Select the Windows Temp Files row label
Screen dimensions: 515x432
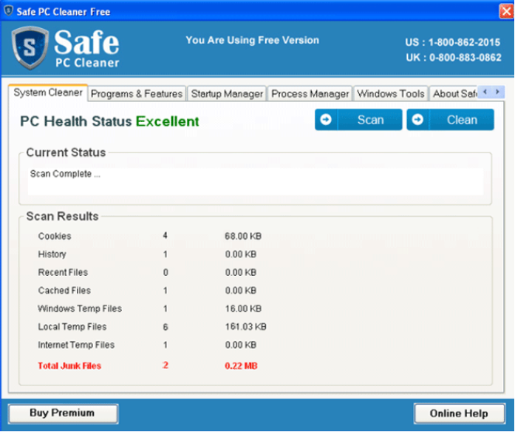(x=80, y=308)
